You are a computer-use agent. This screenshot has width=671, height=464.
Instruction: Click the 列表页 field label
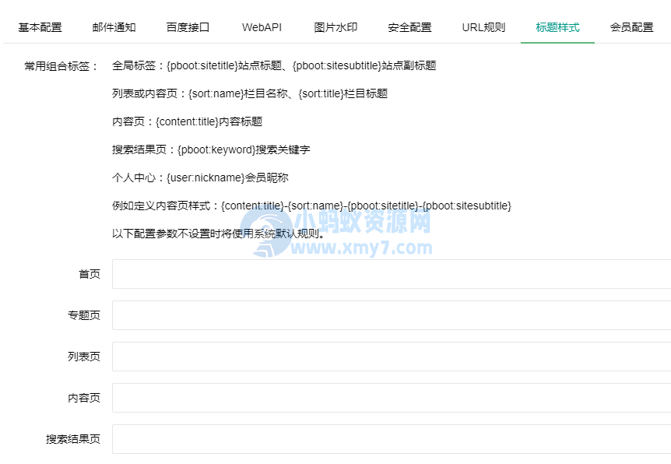(84, 357)
